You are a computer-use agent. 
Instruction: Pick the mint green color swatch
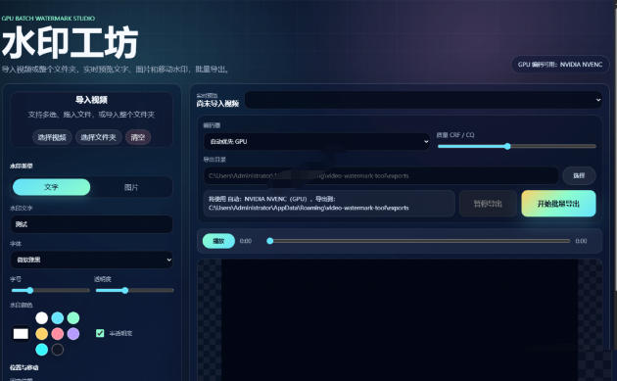(73, 317)
